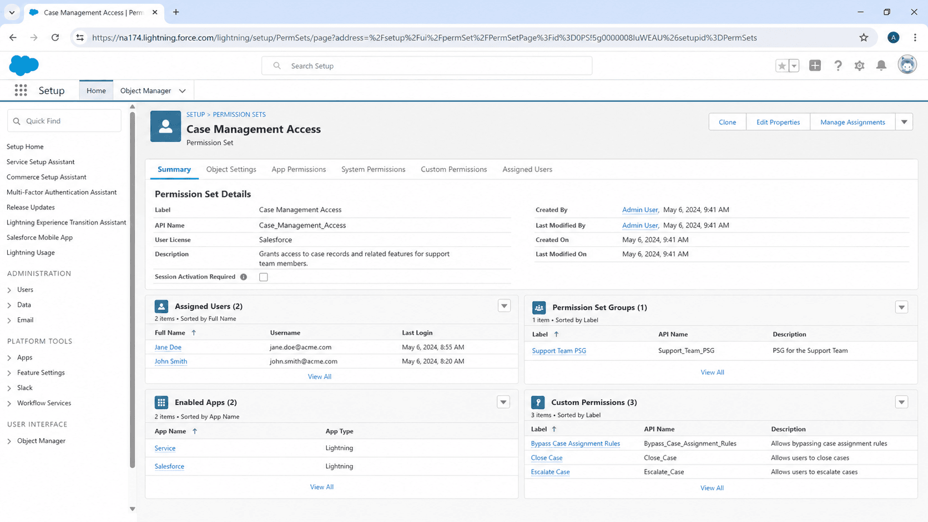Open more actions dropdown next to Manage Assignments
Screen dimensions: 928x522
click(x=904, y=122)
